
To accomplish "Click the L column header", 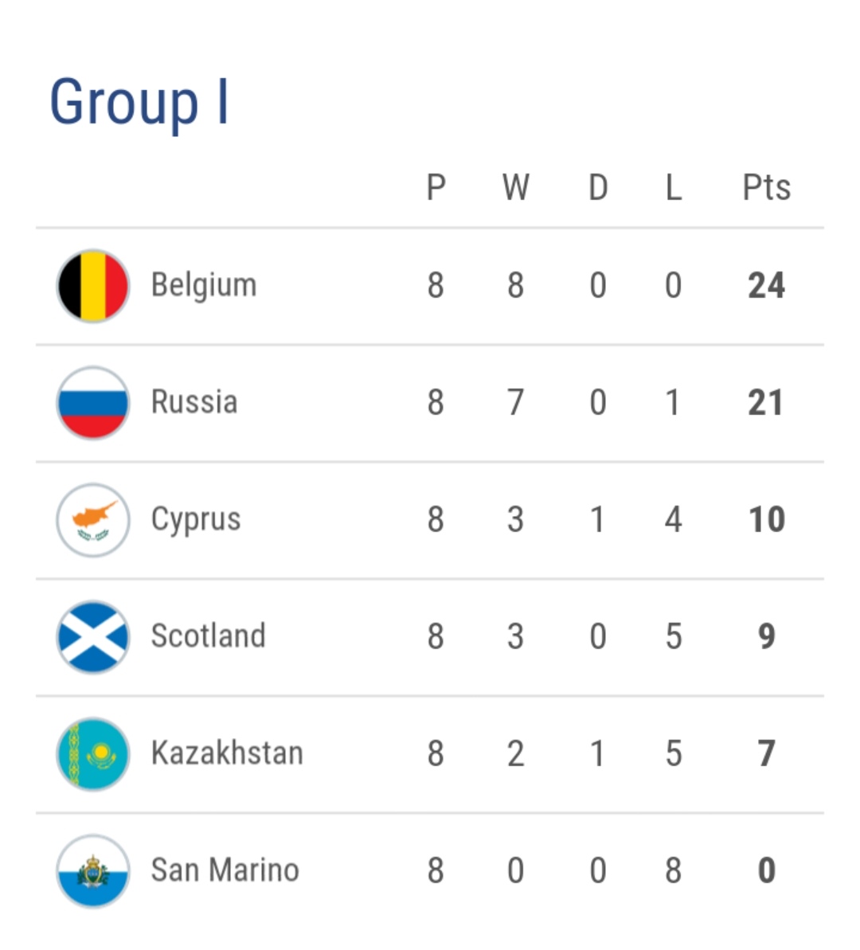I will (x=674, y=188).
